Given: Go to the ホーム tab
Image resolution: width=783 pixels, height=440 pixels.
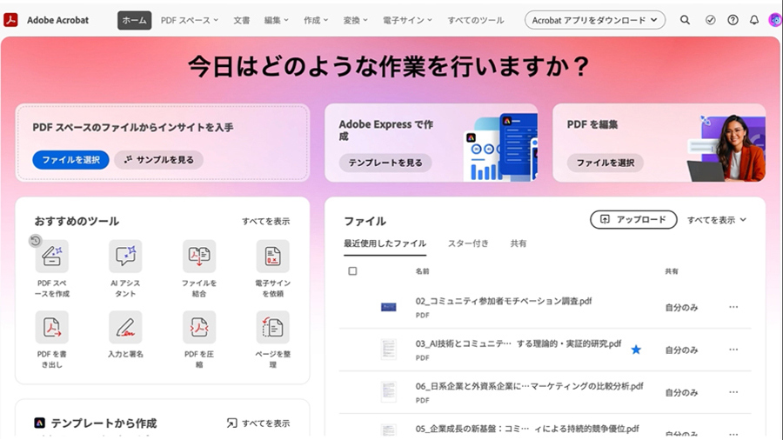Looking at the screenshot, I should (134, 20).
